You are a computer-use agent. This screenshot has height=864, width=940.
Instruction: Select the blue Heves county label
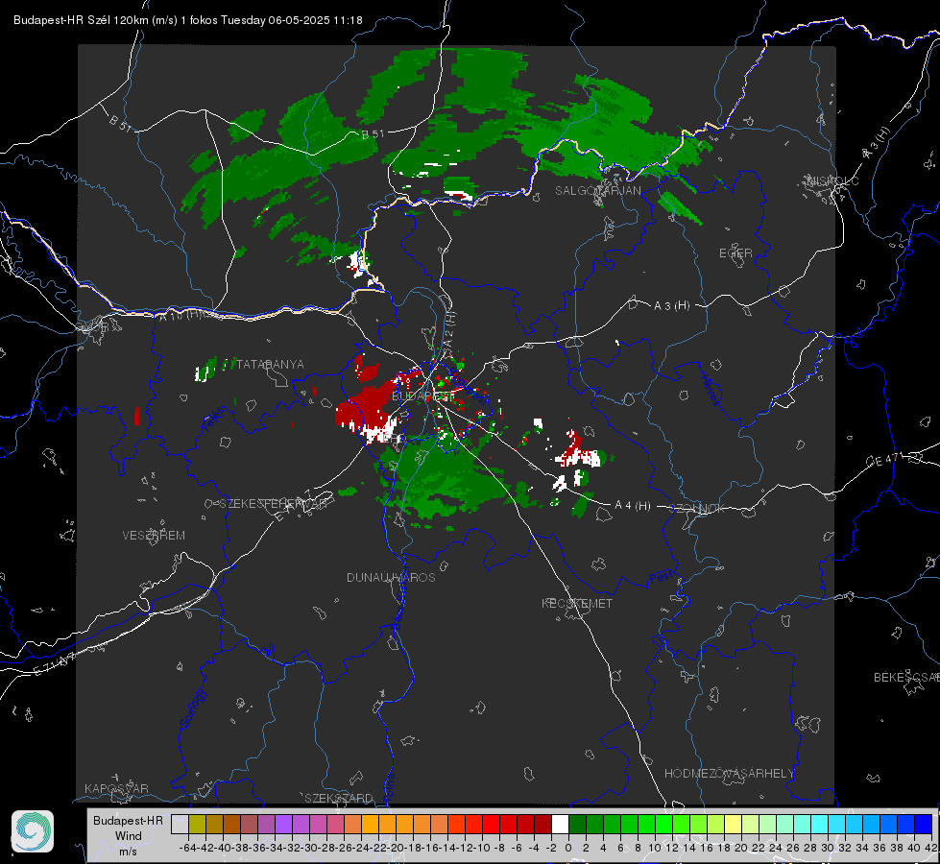tap(710, 390)
